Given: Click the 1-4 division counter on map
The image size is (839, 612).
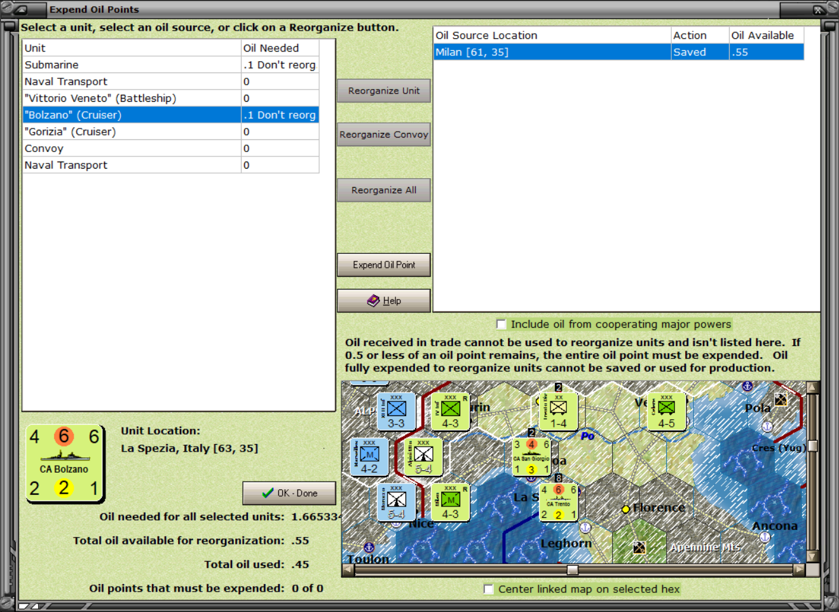Looking at the screenshot, I should (x=558, y=411).
